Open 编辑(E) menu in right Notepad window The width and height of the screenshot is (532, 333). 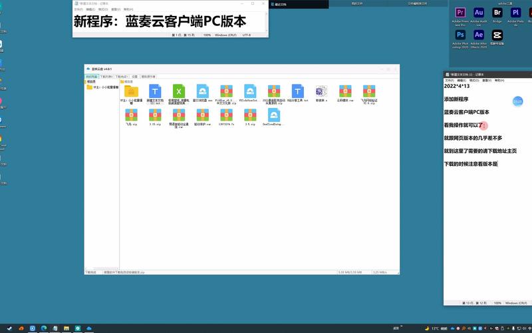pyautogui.click(x=462, y=81)
